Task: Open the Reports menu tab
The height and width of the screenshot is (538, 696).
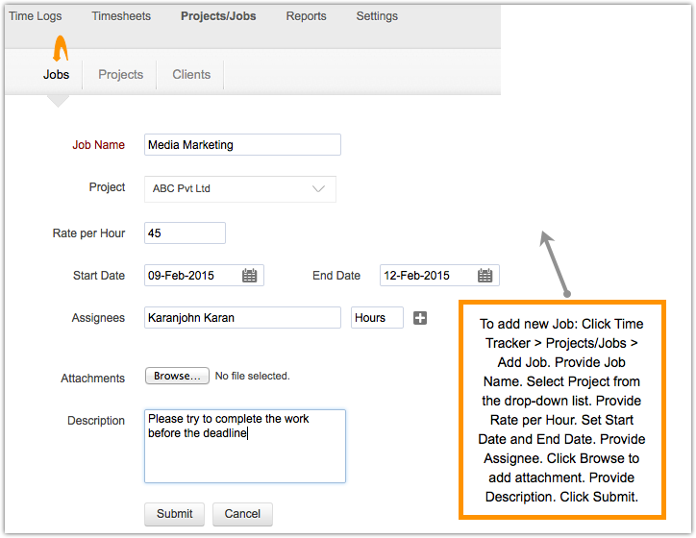Action: (x=306, y=16)
